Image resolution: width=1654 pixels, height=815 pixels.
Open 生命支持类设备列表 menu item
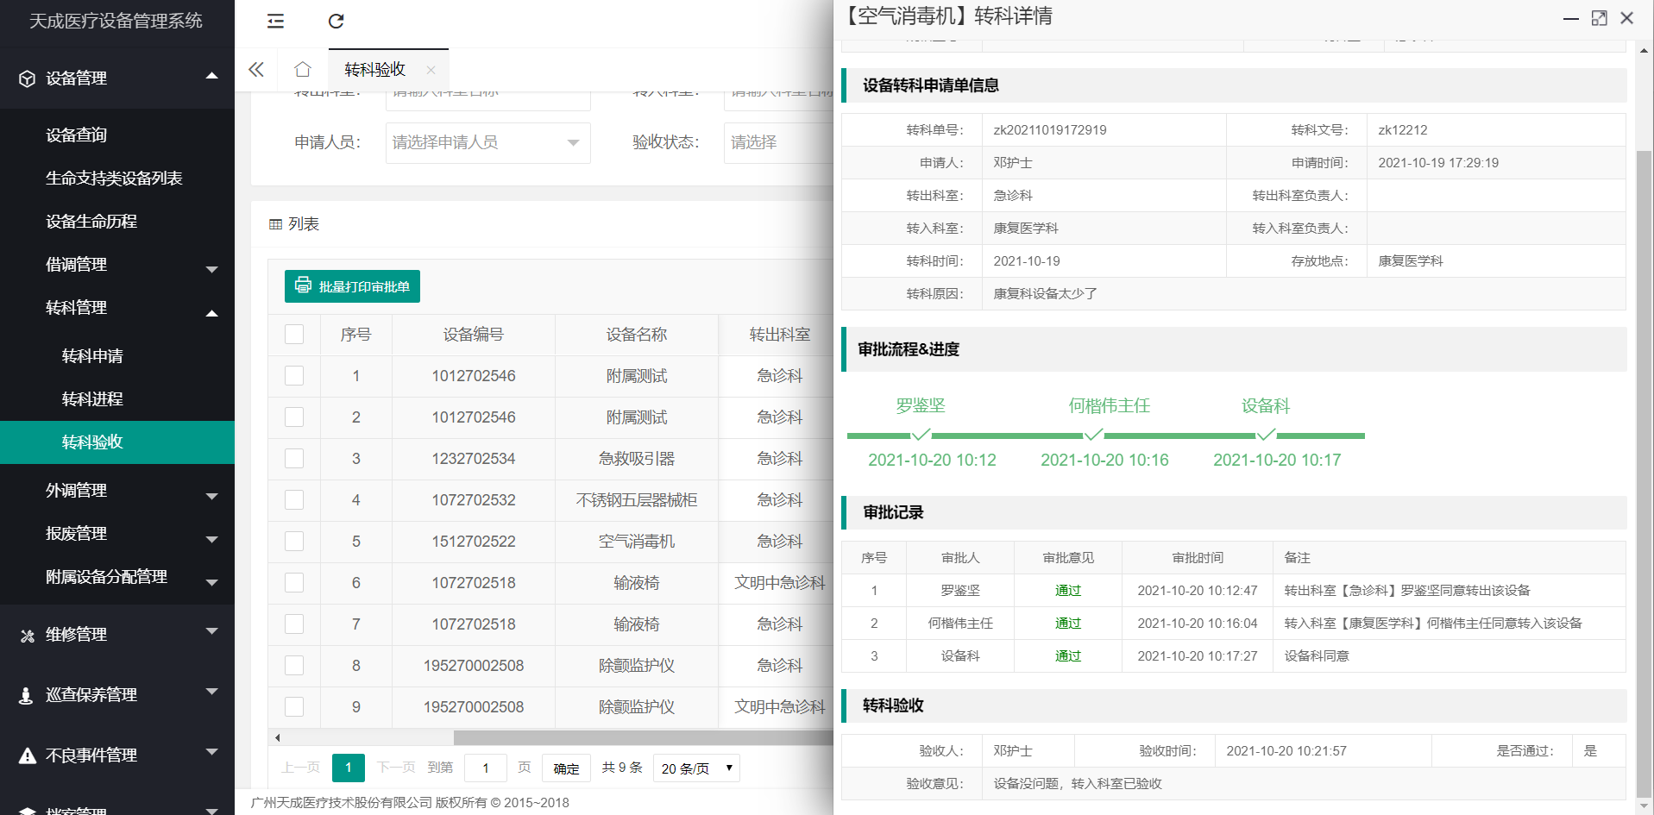(117, 179)
